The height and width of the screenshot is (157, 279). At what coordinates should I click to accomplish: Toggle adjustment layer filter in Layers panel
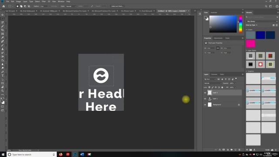[x=222, y=79]
